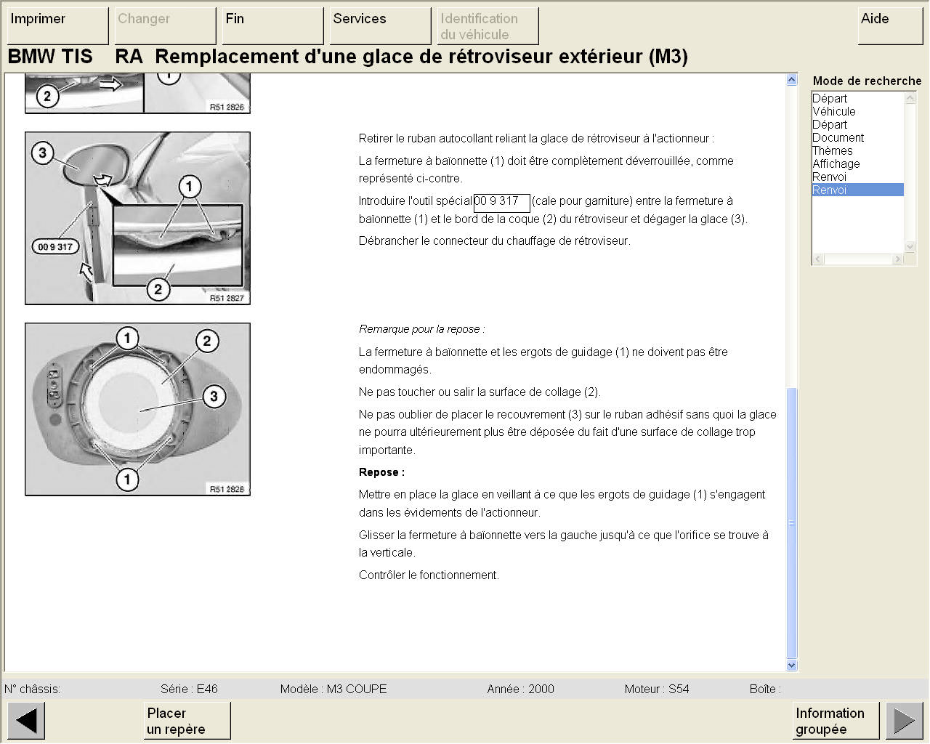Click Information groupée button

[836, 721]
